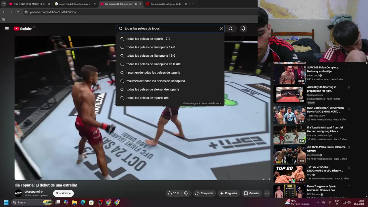368x207 pixels.
Task: Choose 'resumen de todas las peleas de topuria'
Action: 170,72
